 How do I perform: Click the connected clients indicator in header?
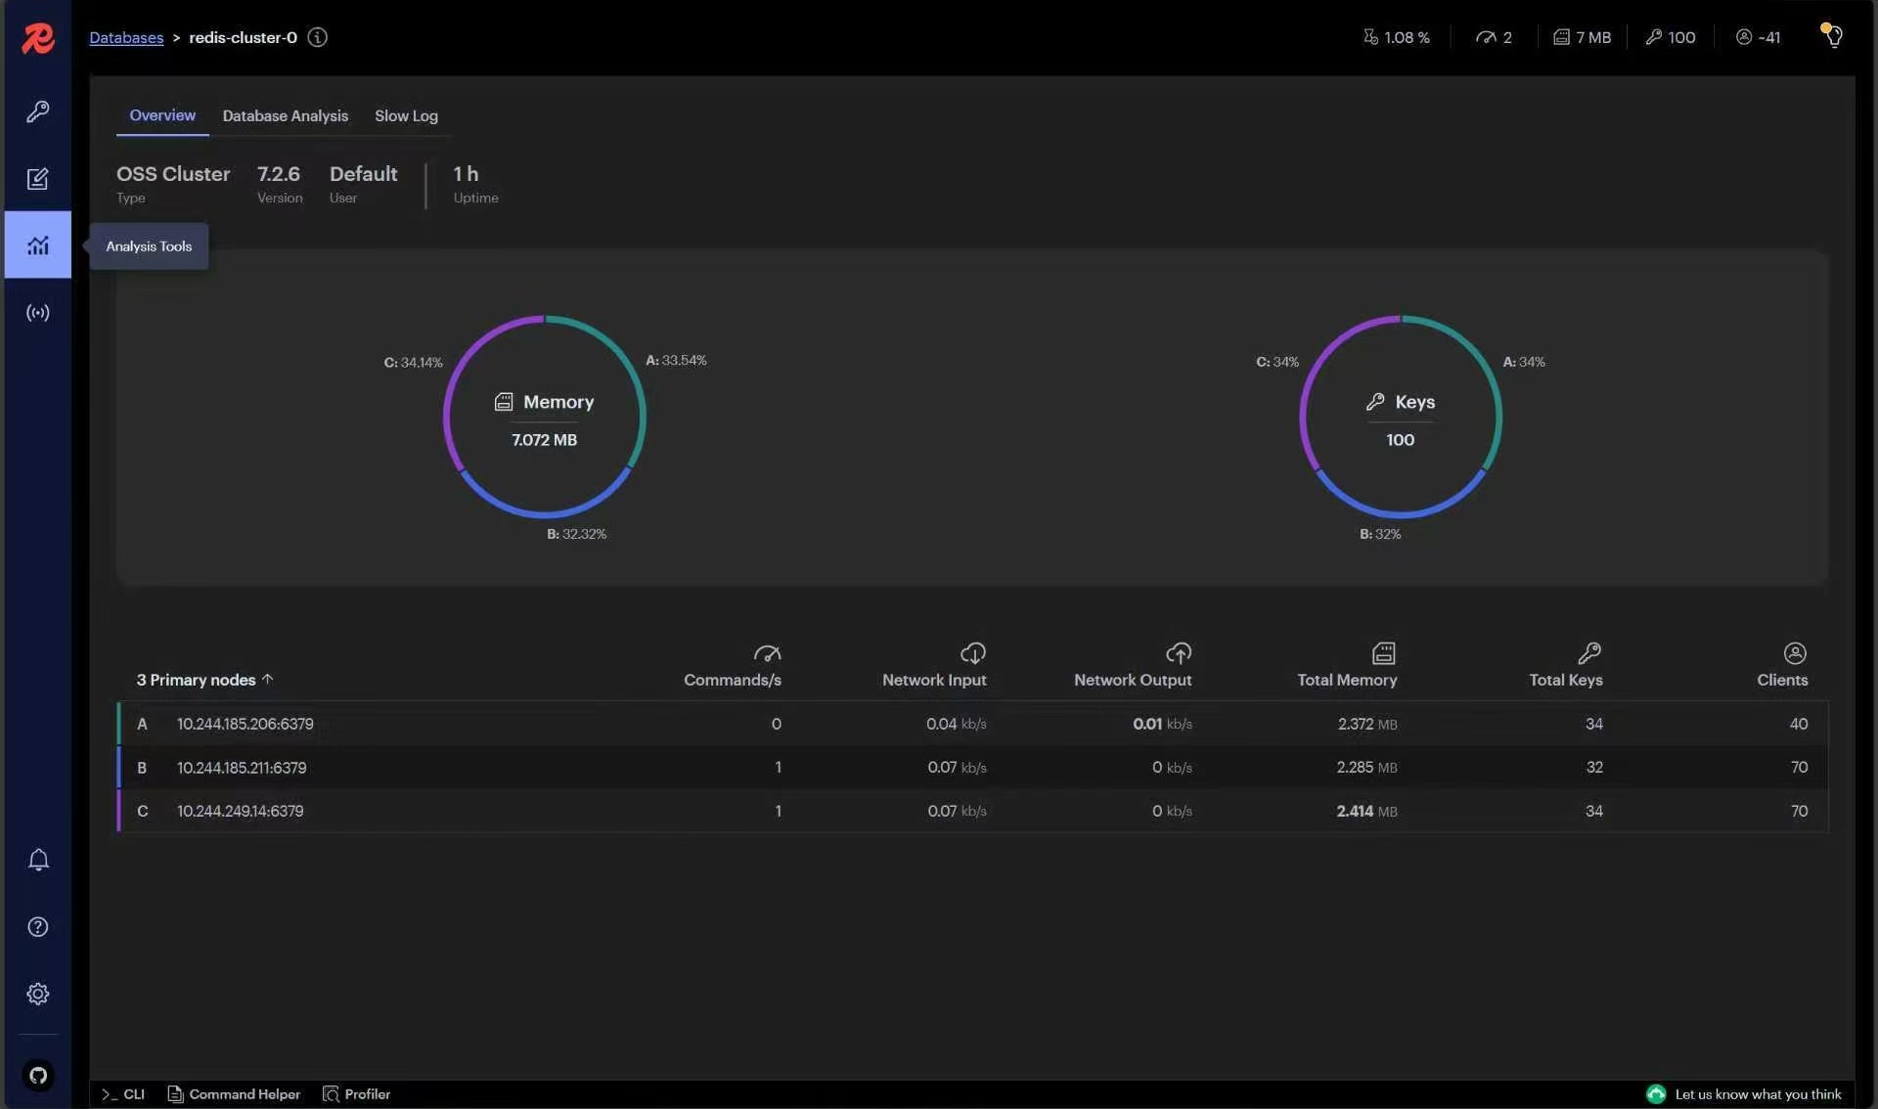pos(1758,37)
